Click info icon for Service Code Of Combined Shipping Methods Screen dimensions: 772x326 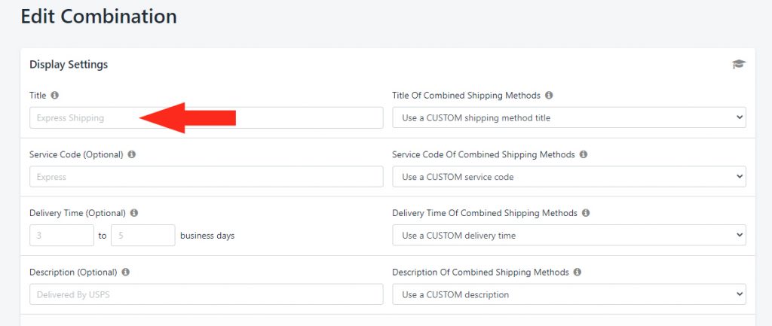click(x=584, y=154)
